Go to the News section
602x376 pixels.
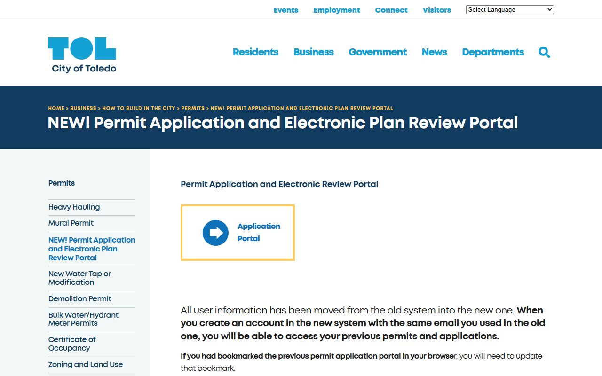434,52
